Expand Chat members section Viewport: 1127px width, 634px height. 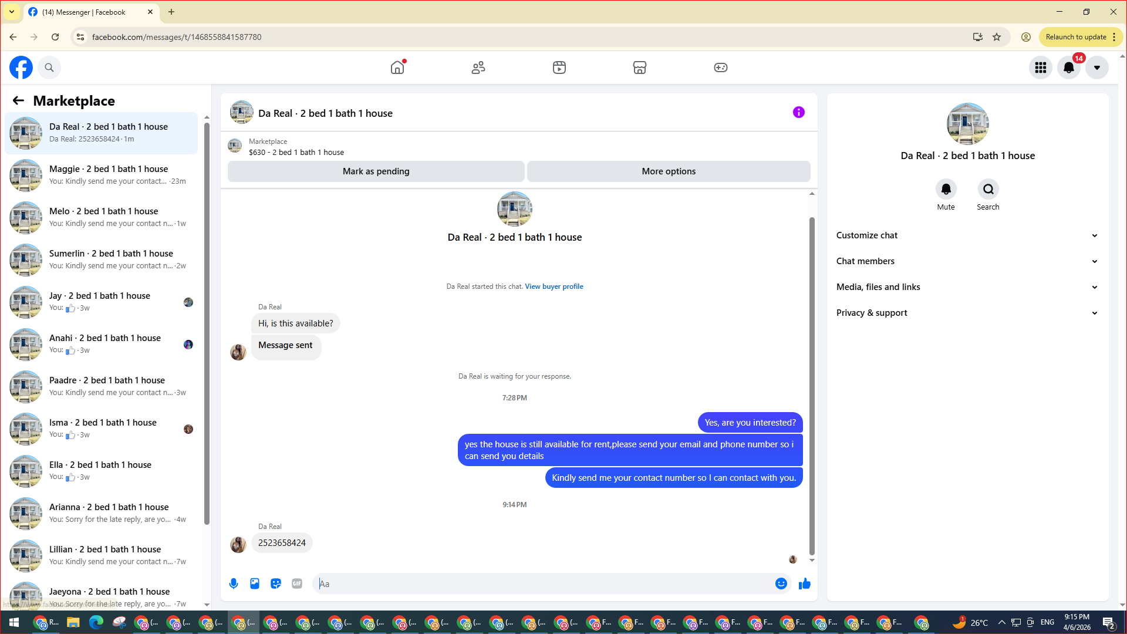point(967,261)
